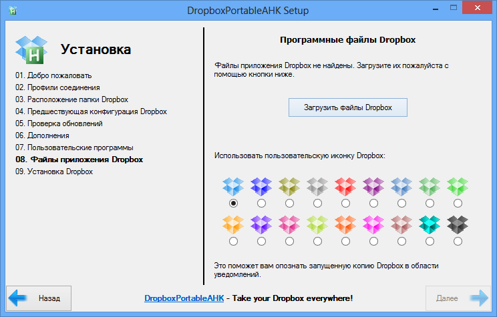Click the dusty brown-rose Dropbox icon
The width and height of the screenshot is (497, 317).
[x=401, y=225]
